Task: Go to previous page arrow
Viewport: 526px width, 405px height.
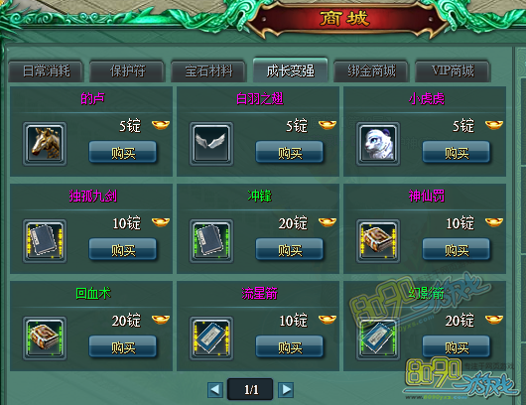Action: coord(215,390)
